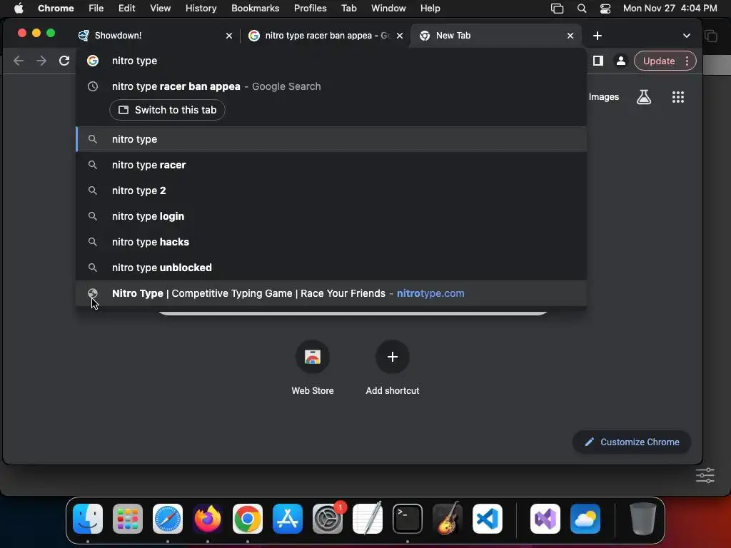Open Visual Studio Code from the dock

coord(488,519)
